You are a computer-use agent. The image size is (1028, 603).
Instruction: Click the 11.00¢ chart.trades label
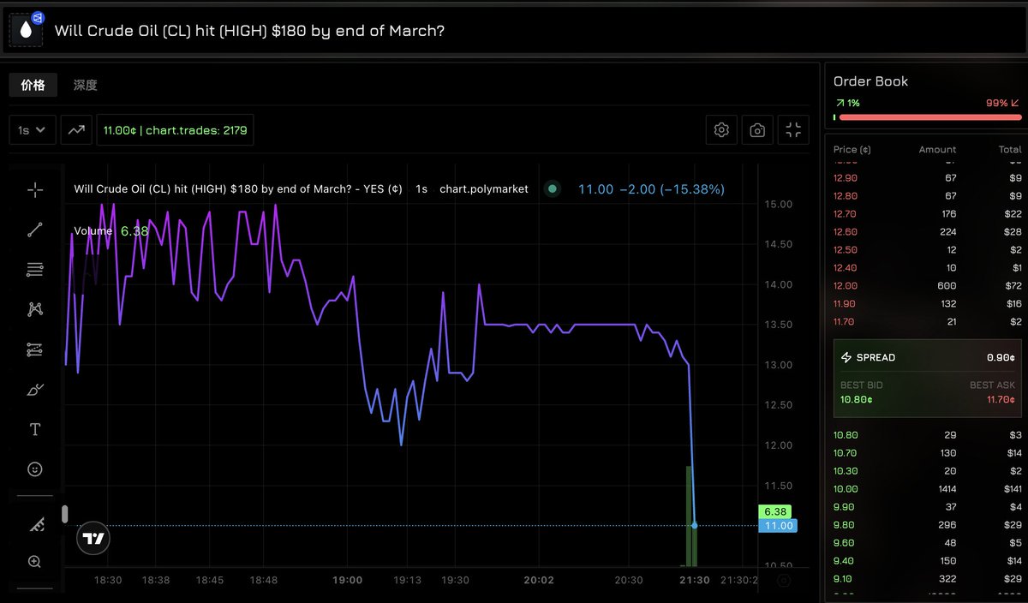tap(175, 129)
